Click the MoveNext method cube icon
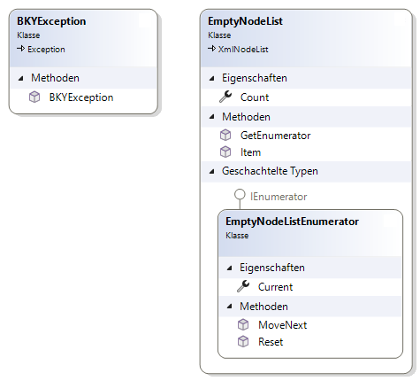The height and width of the screenshot is (381, 420). click(x=243, y=325)
